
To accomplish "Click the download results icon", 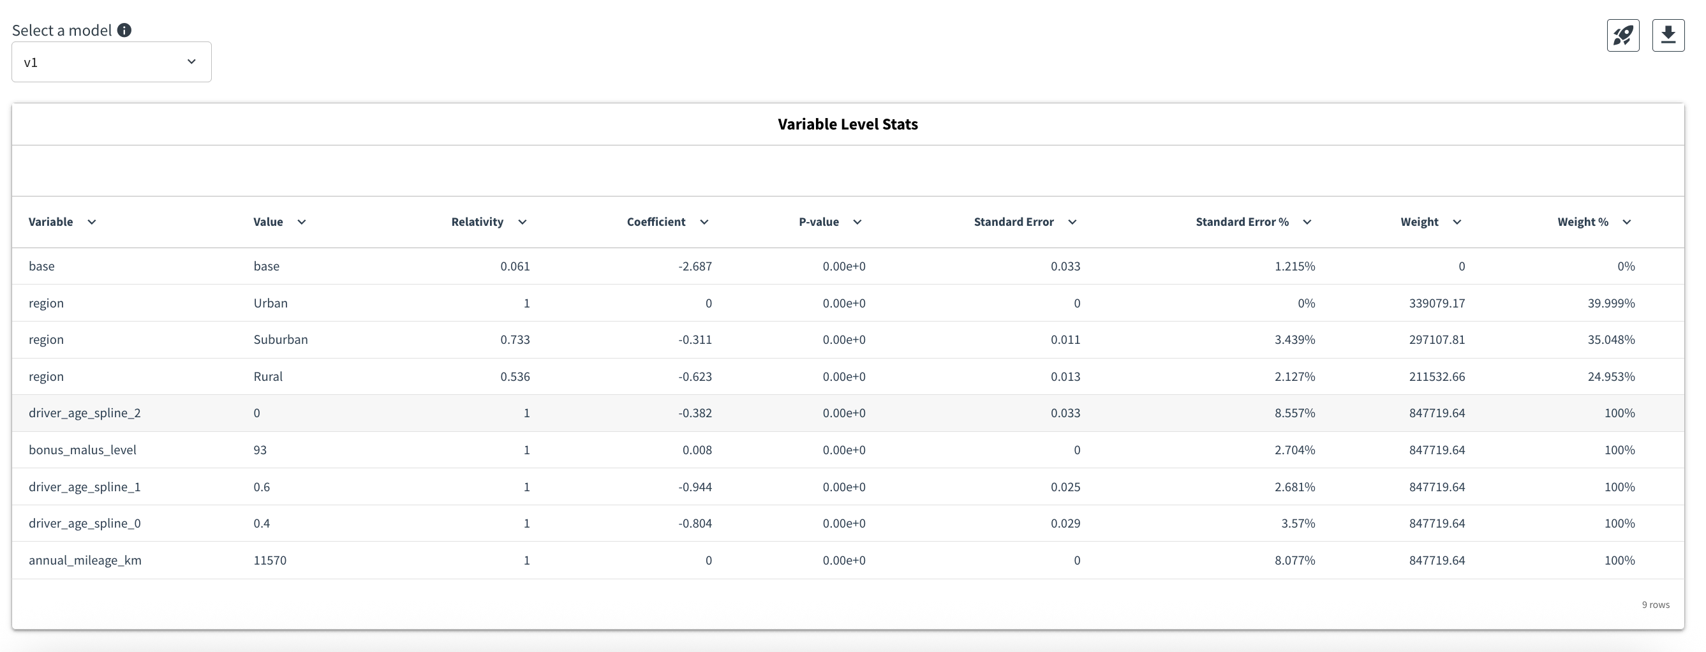I will (1669, 34).
